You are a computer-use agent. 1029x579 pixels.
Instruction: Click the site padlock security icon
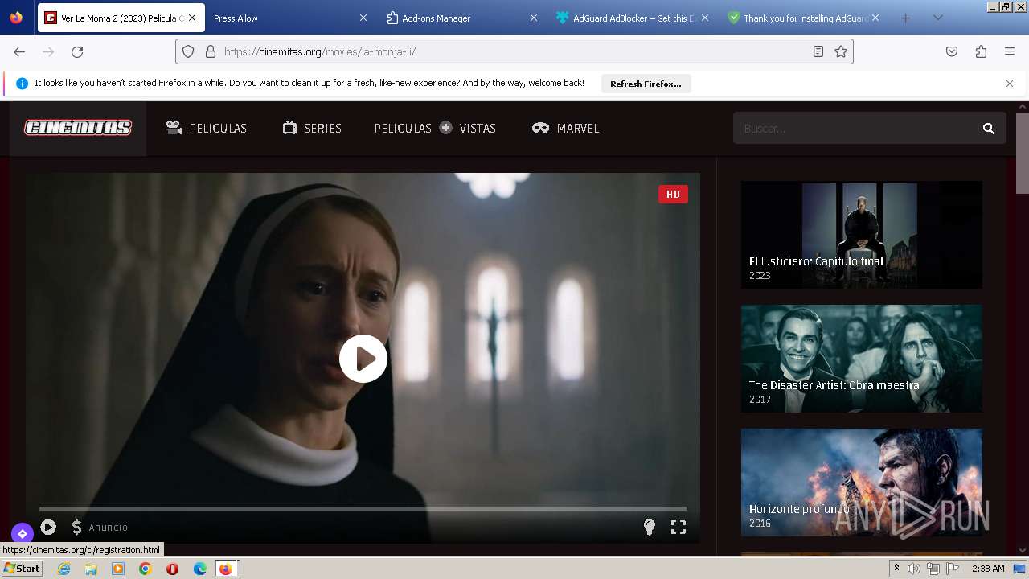[x=211, y=51]
